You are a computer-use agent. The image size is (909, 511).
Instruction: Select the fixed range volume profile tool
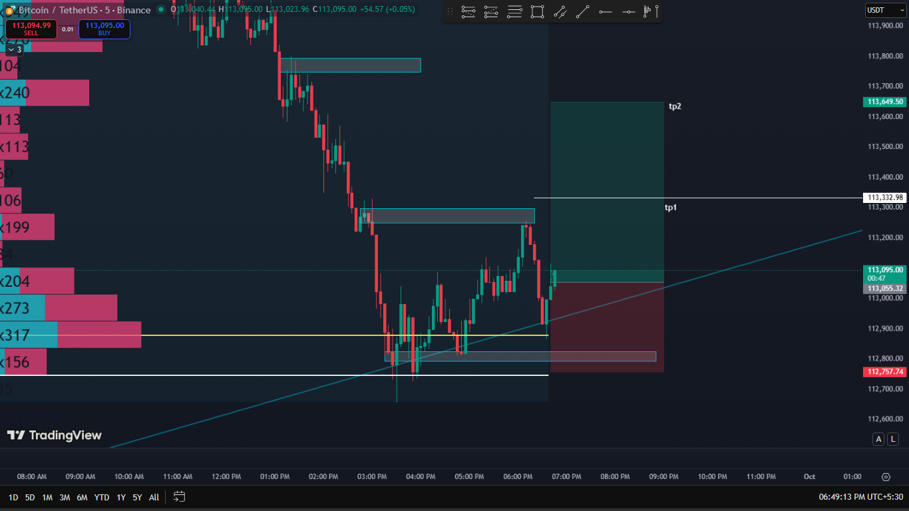coord(647,11)
